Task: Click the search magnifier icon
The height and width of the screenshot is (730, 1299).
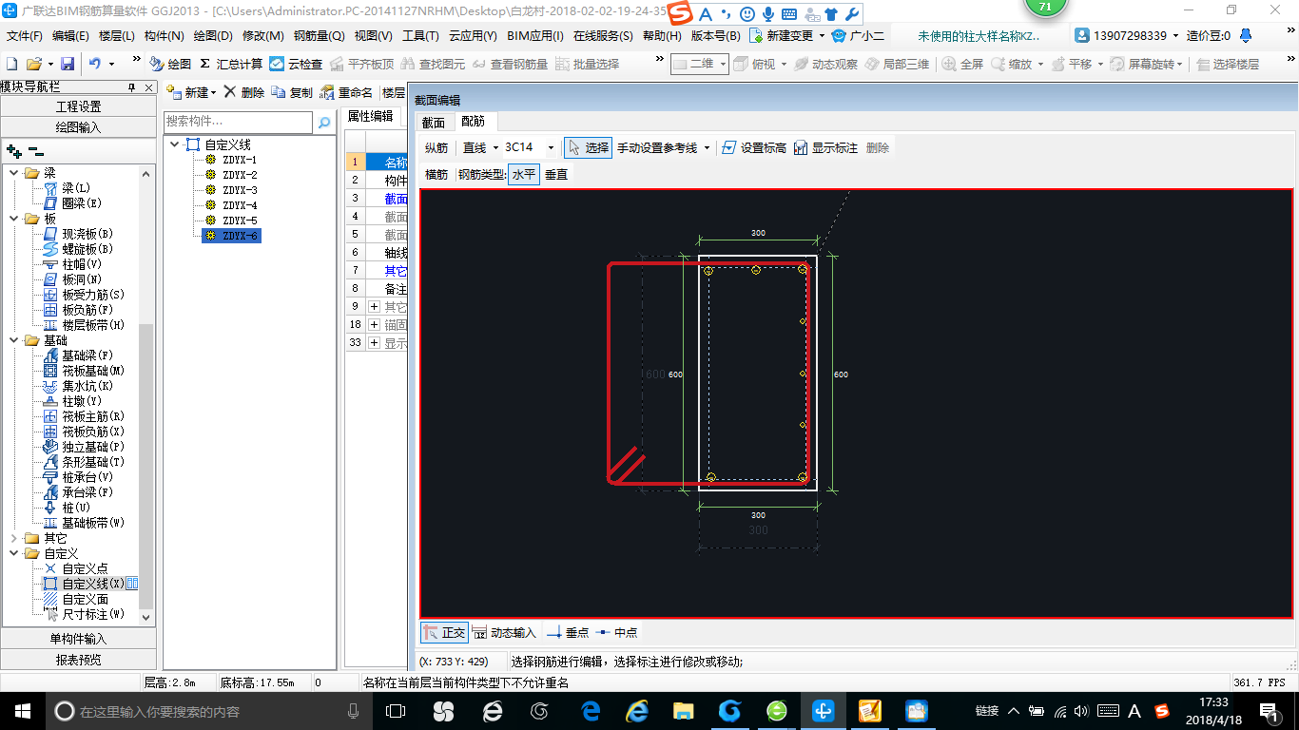Action: [x=323, y=122]
